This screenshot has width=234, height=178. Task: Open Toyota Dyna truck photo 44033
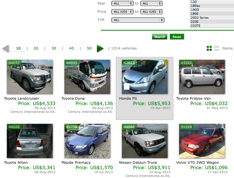(87, 77)
